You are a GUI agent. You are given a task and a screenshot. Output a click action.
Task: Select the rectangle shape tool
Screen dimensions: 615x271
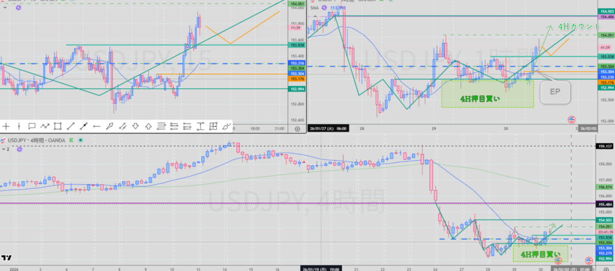58,127
